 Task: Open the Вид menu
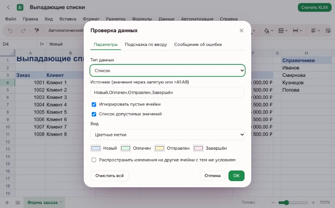49,19
